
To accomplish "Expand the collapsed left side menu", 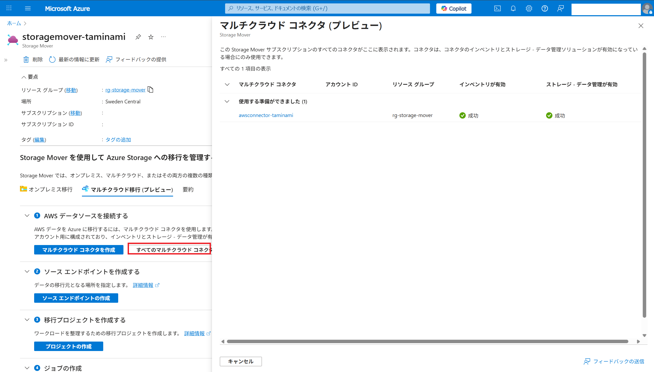I will click(x=6, y=60).
